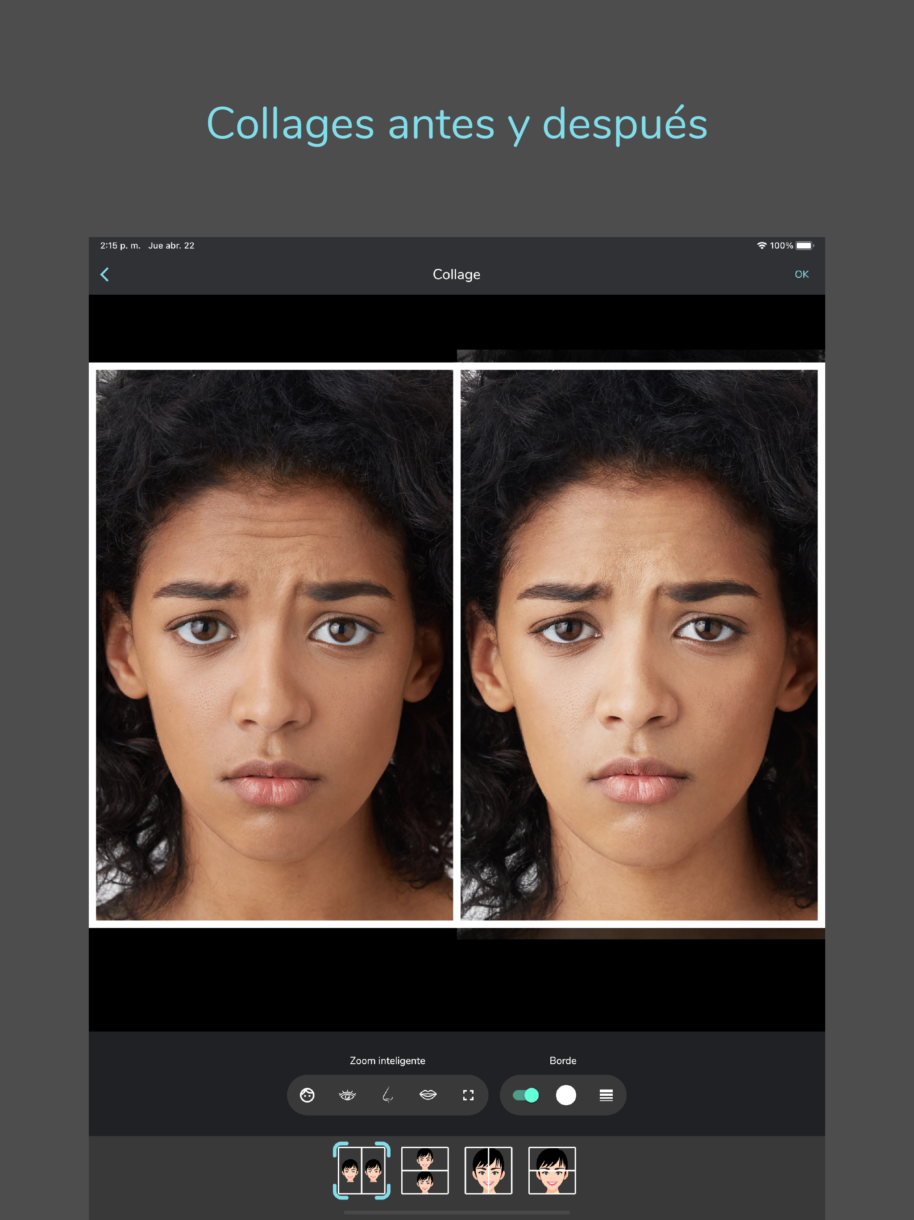Screen dimensions: 914x1220
Task: Tap the battery indicator icon
Action: click(x=804, y=246)
